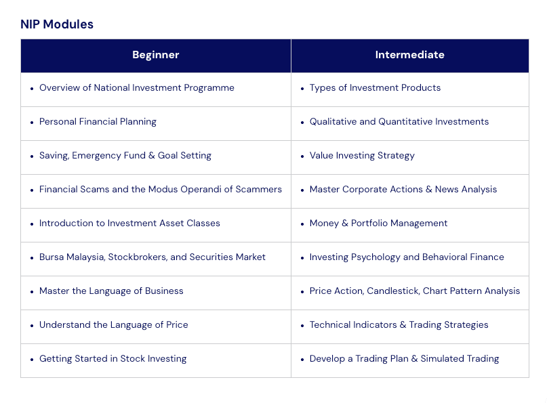
Task: Click Overview of National Investment Programme
Action: coord(136,88)
